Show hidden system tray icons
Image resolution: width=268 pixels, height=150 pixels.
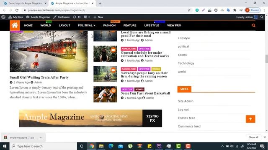tap(222, 146)
